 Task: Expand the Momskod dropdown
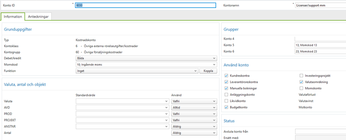pyautogui.click(x=146, y=64)
